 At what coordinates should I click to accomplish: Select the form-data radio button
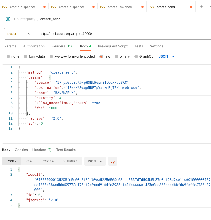(x=26, y=56)
